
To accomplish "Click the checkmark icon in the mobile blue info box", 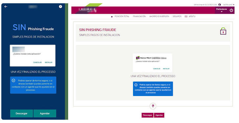I will pos(13,80).
